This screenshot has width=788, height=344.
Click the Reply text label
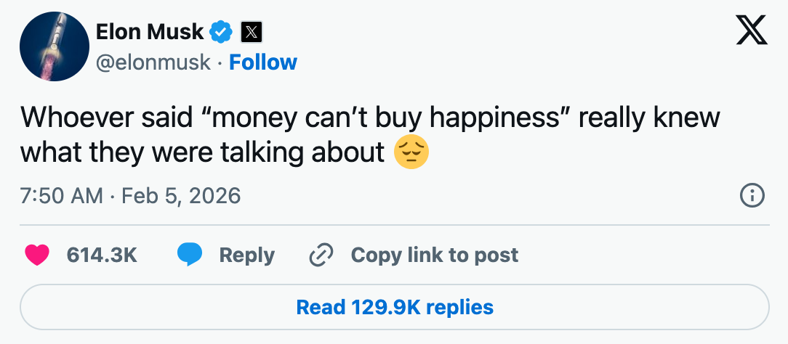pyautogui.click(x=246, y=255)
